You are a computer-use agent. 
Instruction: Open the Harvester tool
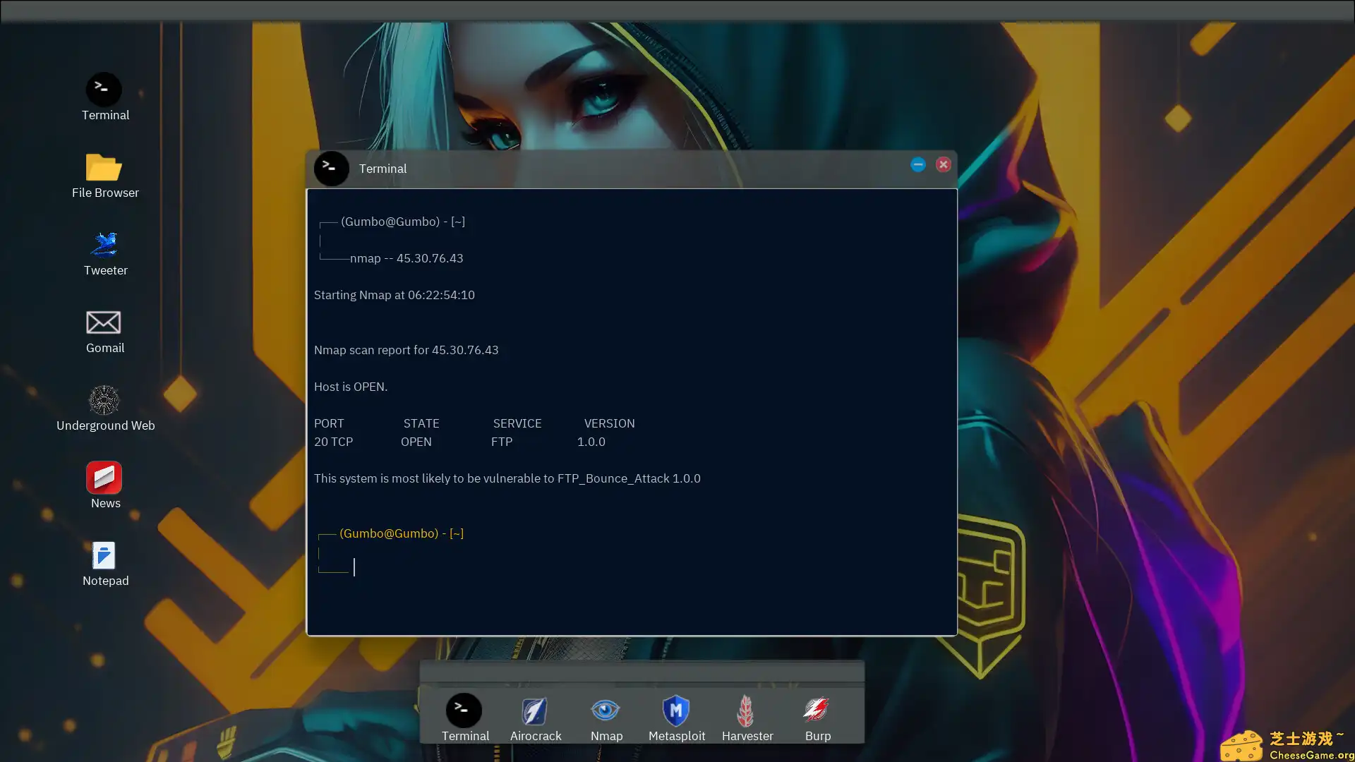(747, 710)
